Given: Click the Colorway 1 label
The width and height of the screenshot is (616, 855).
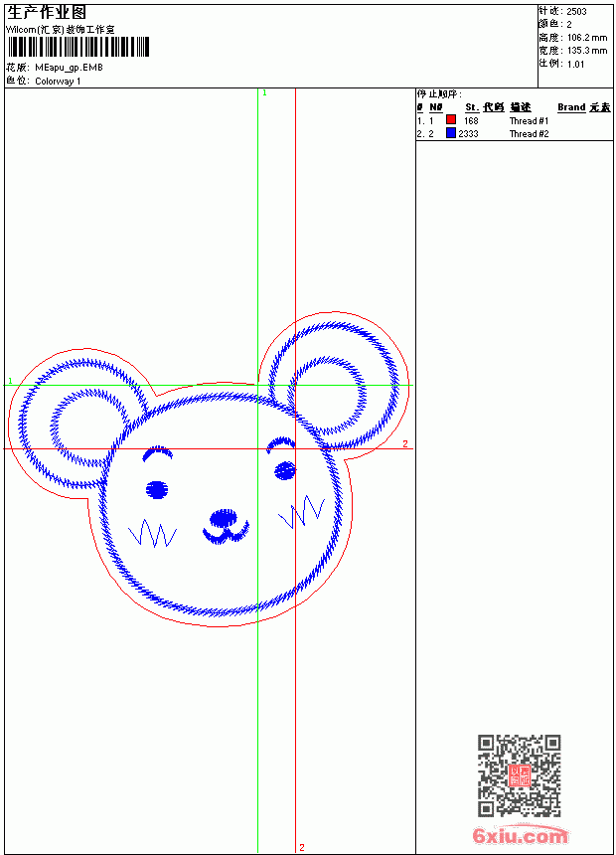Looking at the screenshot, I should coord(58,82).
